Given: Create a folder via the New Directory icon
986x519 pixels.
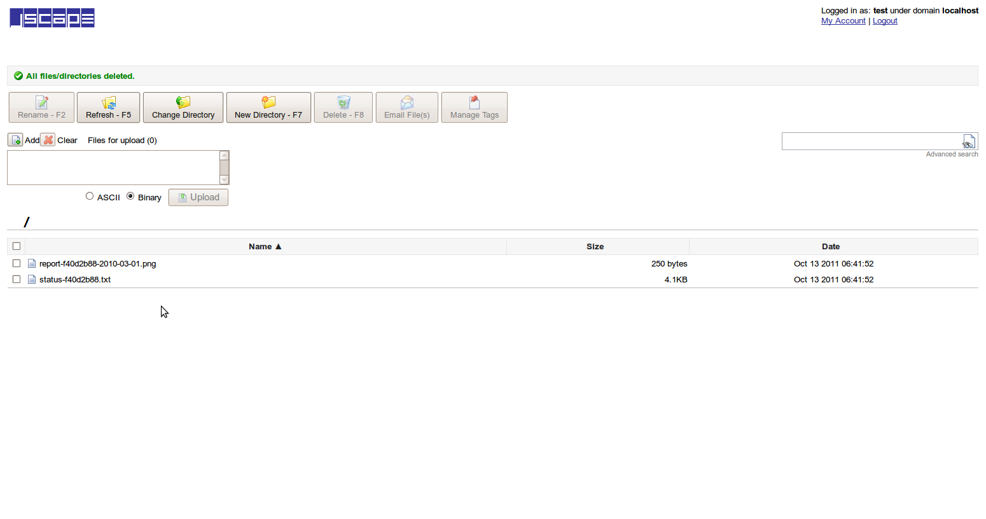Looking at the screenshot, I should point(268,102).
